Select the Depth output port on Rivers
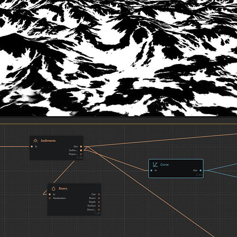237x237 pixels. (x=99, y=202)
